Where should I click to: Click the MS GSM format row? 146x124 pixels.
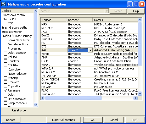[x=89, y=87]
